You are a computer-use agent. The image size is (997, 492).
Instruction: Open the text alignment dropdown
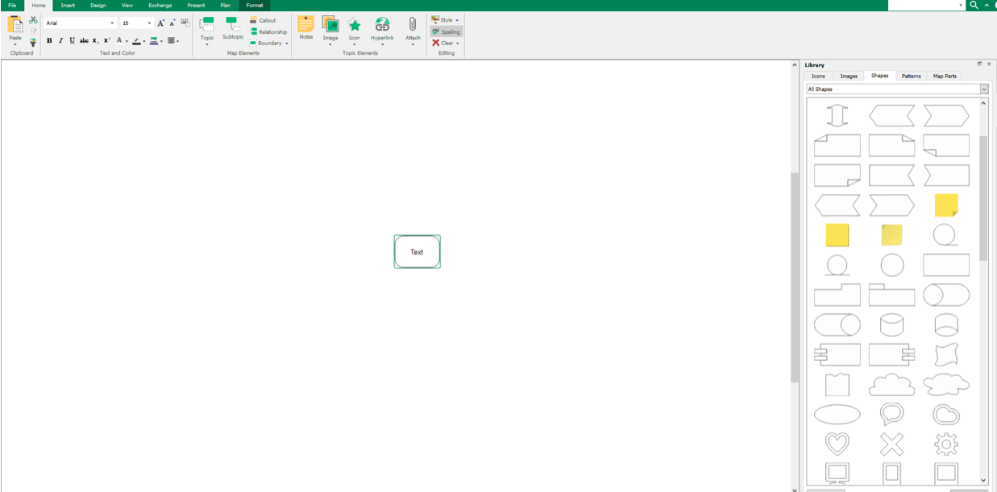point(173,40)
